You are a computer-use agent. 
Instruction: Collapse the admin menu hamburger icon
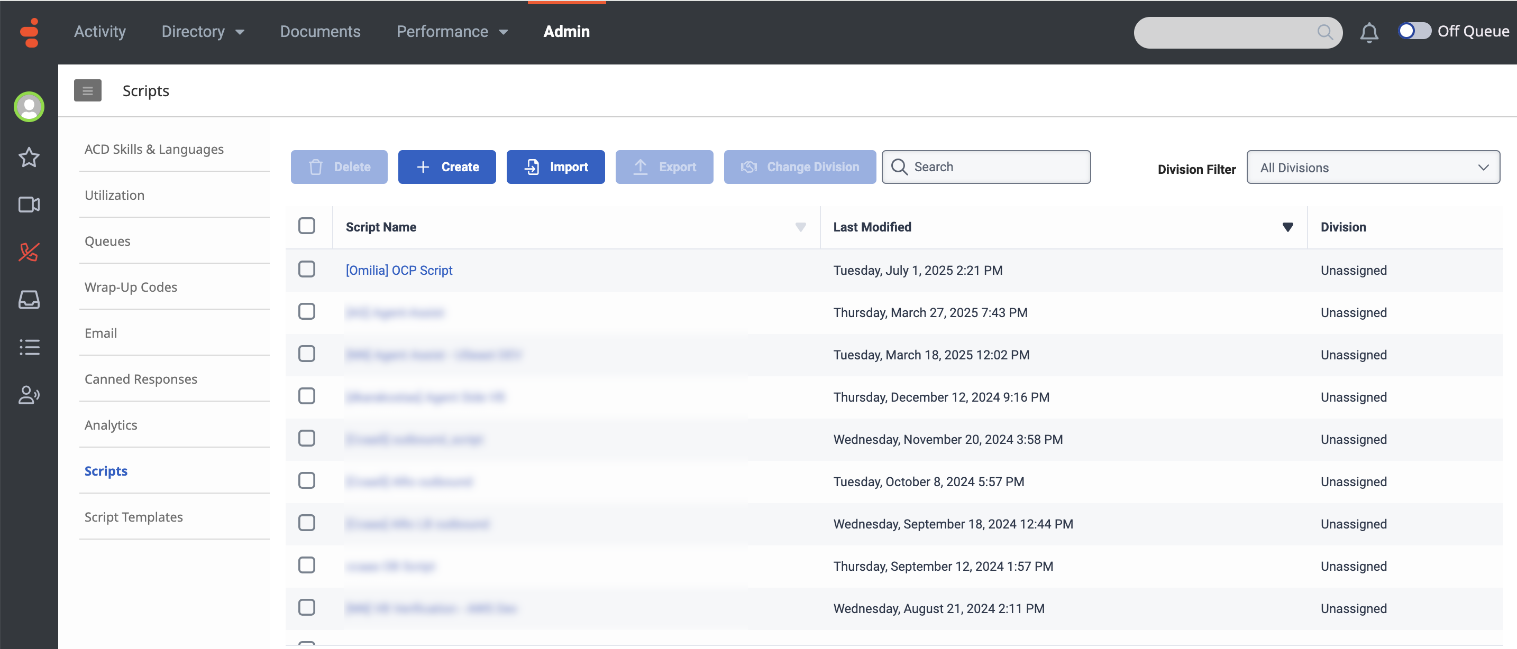click(87, 90)
